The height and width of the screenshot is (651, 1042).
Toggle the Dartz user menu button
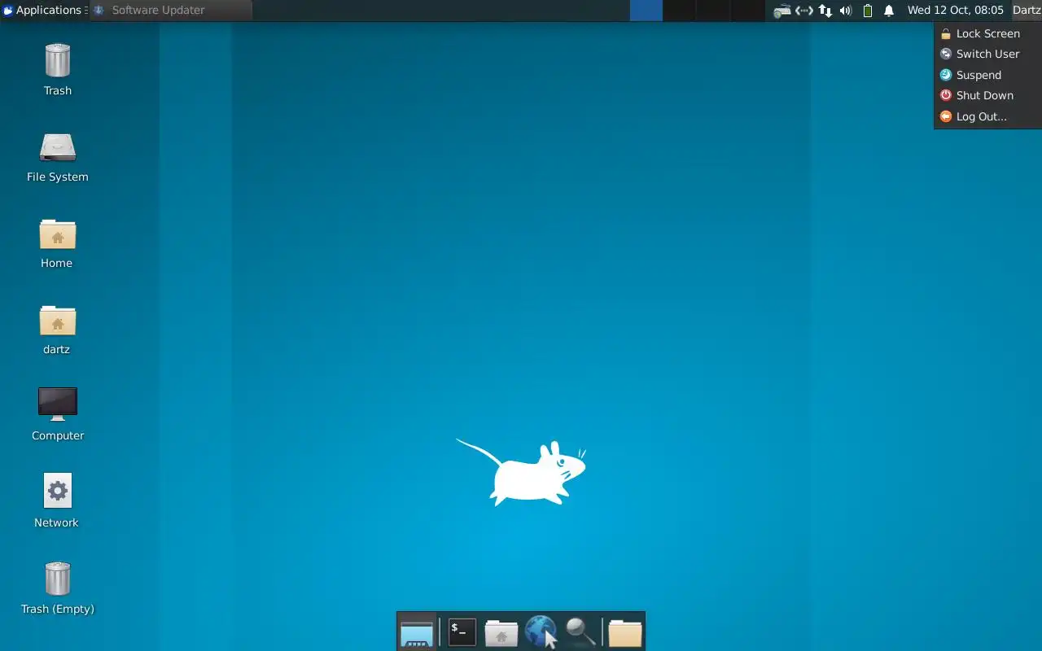click(1027, 11)
